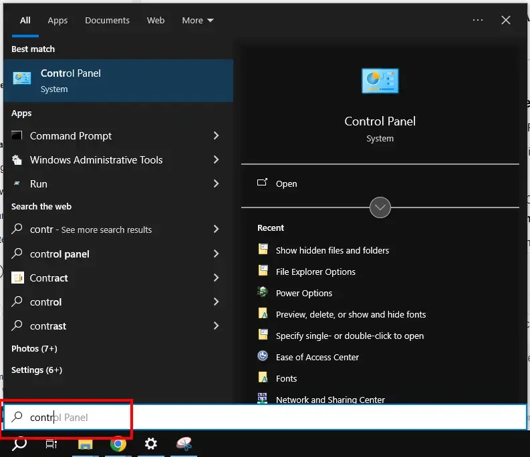Click File Explorer Options icon
Viewport: 530px width, 457px height.
pos(263,270)
